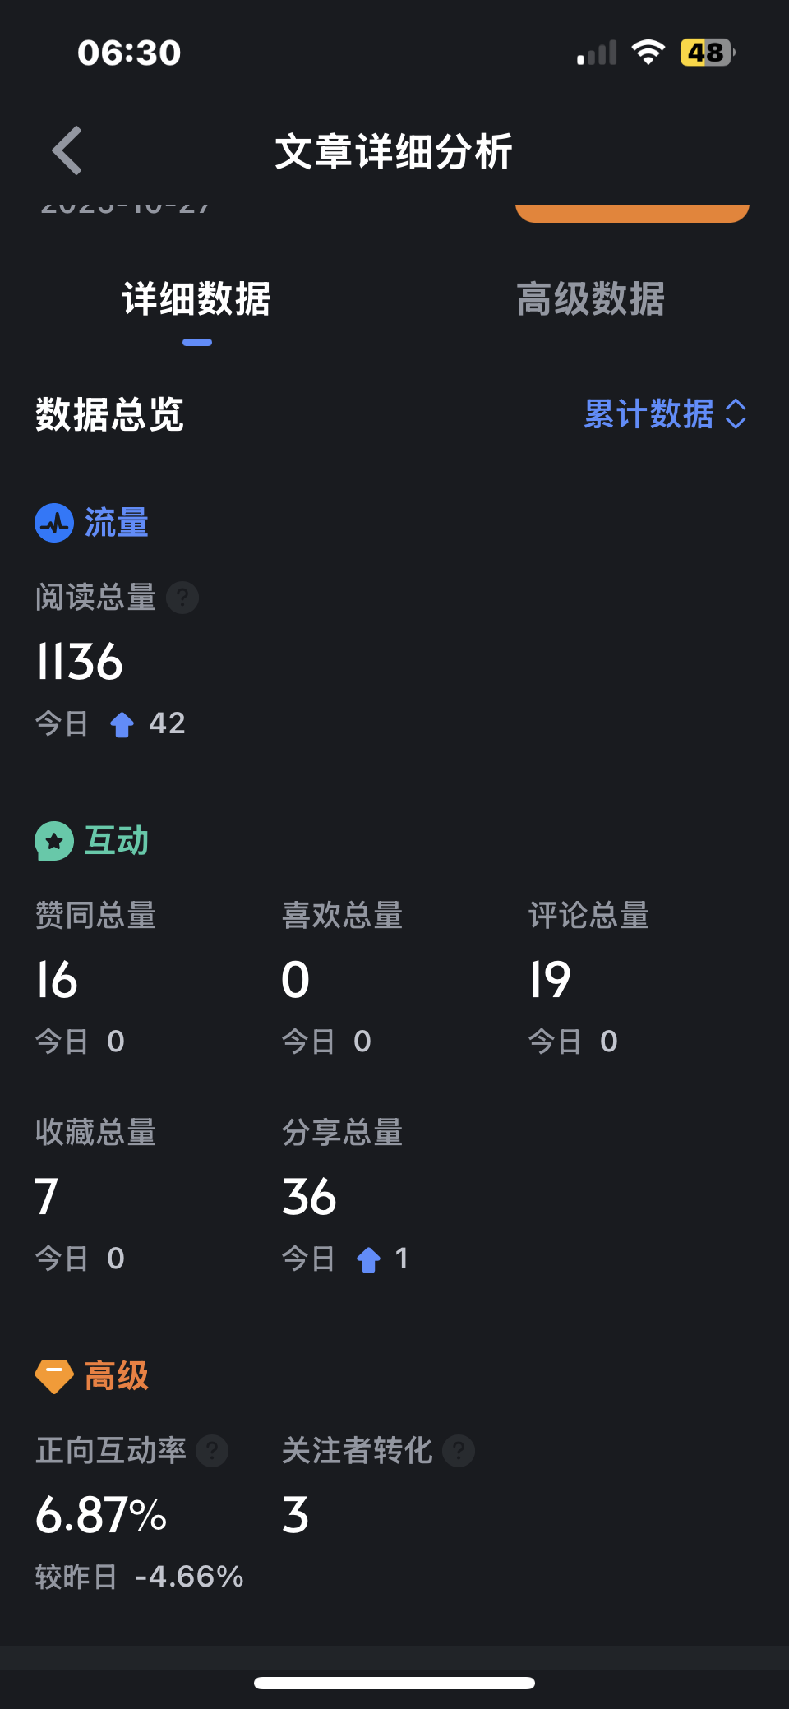The image size is (789, 1709).
Task: Tap the 分享总量 value 36
Action: pos(309,1196)
